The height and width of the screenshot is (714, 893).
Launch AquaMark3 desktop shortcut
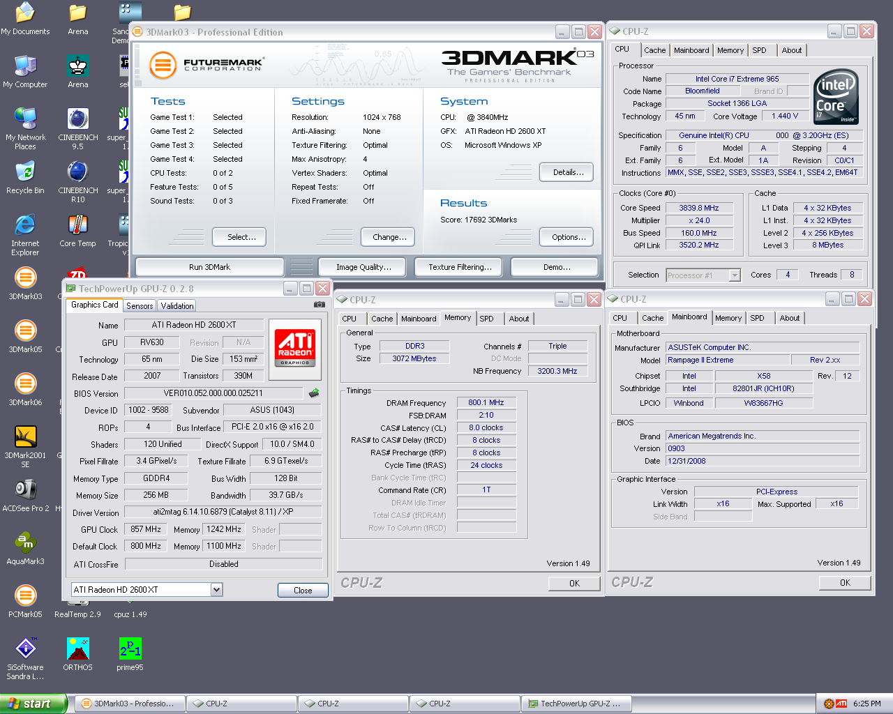(25, 549)
